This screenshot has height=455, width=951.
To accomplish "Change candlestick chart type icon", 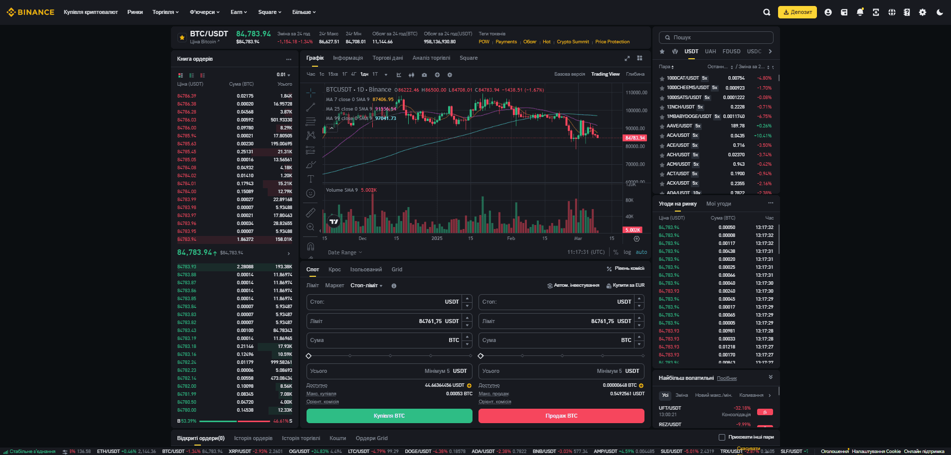I will (411, 75).
